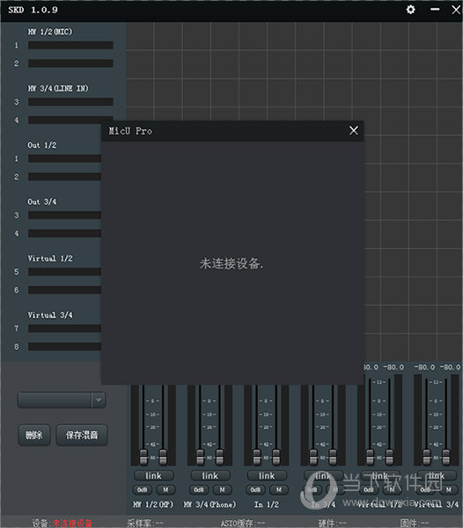Click the Out 3/4 label

click(42, 202)
